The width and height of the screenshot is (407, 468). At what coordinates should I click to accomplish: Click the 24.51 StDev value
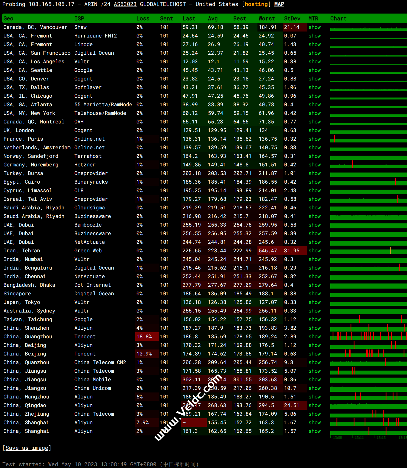click(295, 405)
